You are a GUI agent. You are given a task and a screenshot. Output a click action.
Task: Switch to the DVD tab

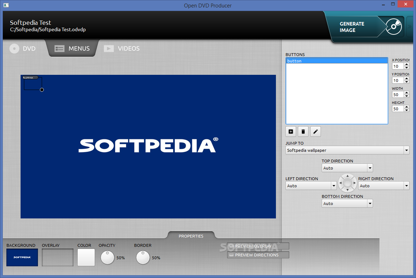23,49
